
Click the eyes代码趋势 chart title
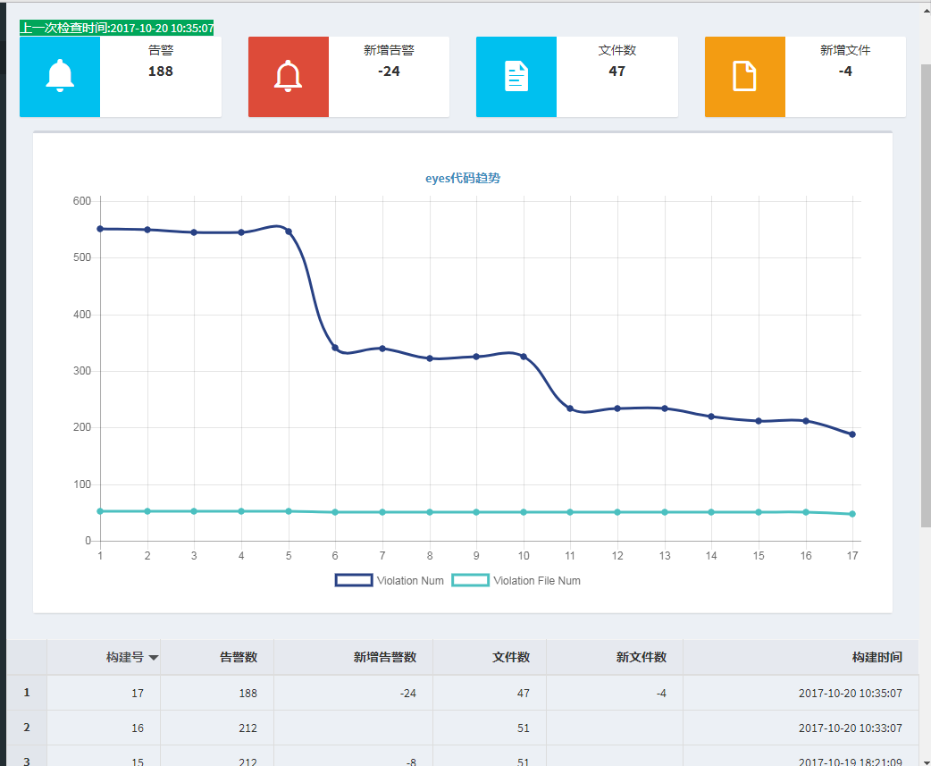point(463,179)
